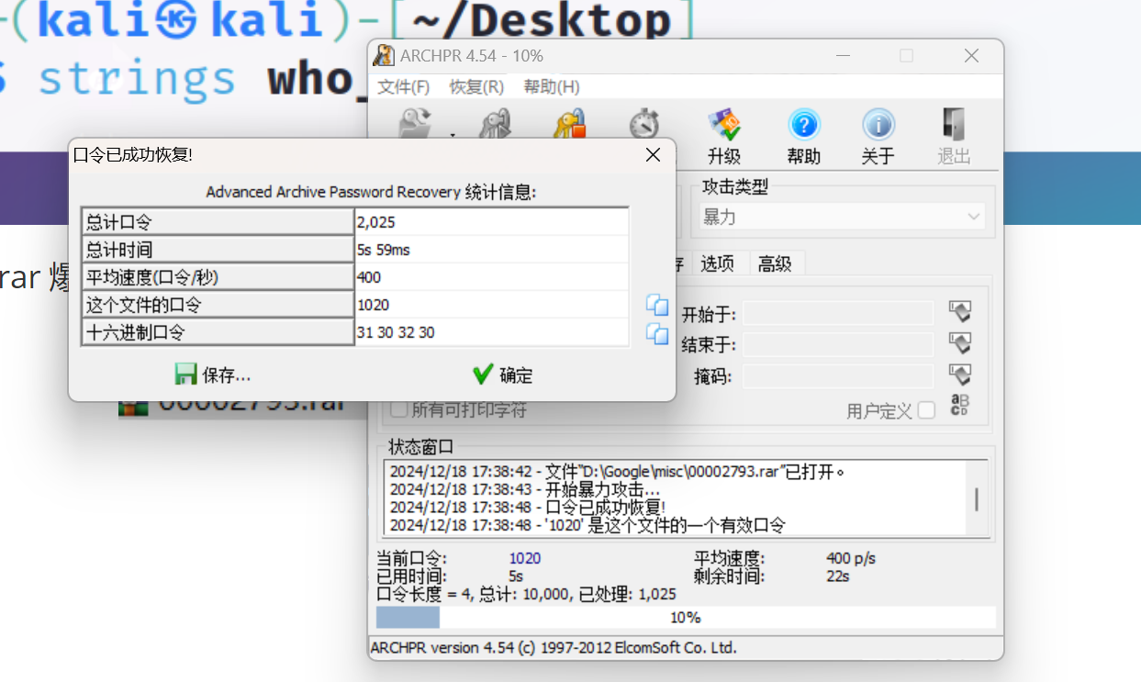This screenshot has width=1141, height=682.
Task: Click the 10% progress bar
Action: [686, 617]
